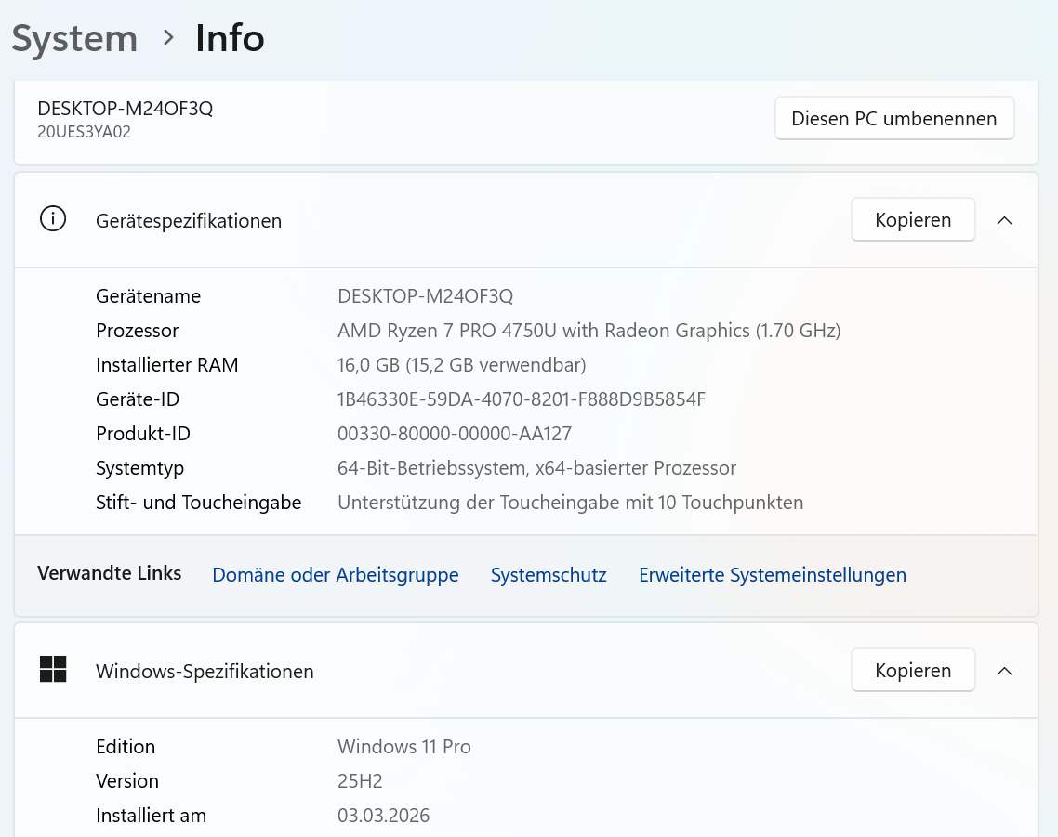This screenshot has width=1058, height=837.
Task: Click the Verwandte Links label
Action: click(x=110, y=573)
